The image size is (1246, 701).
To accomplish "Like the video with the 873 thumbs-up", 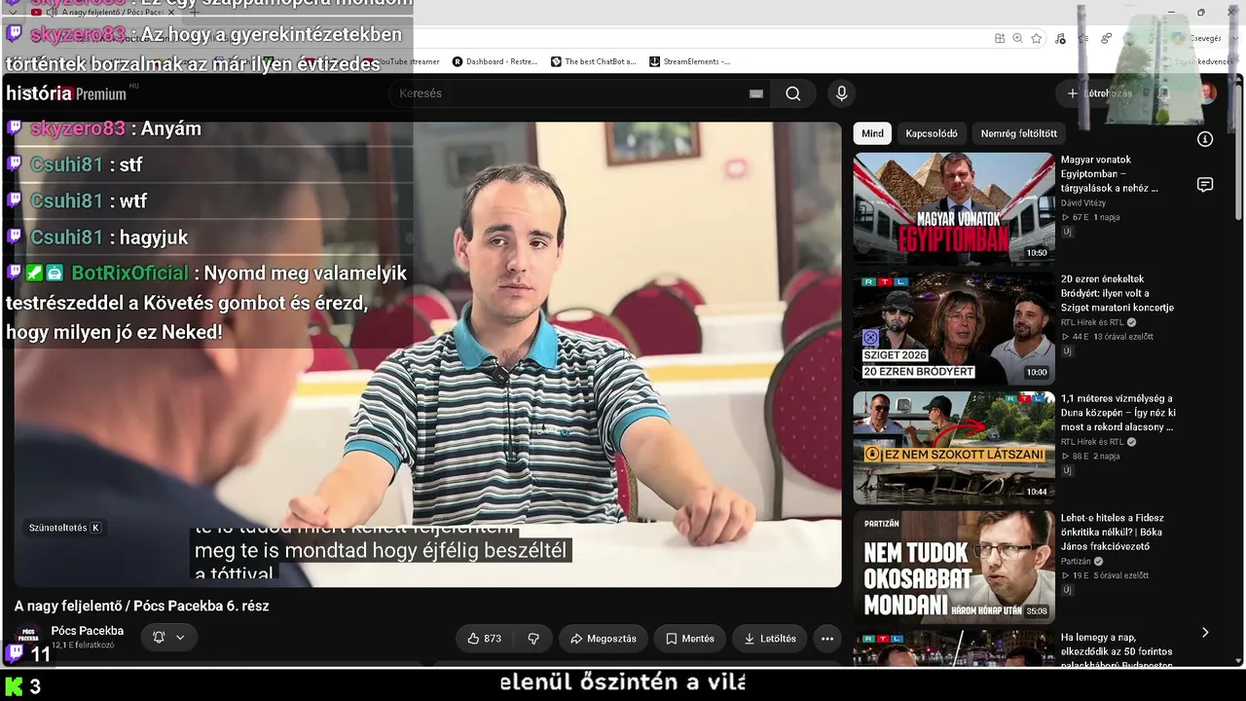I will click(x=485, y=639).
